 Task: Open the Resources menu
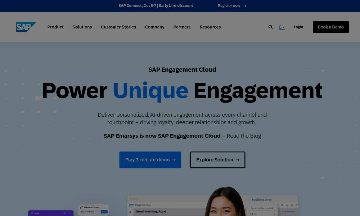(210, 27)
